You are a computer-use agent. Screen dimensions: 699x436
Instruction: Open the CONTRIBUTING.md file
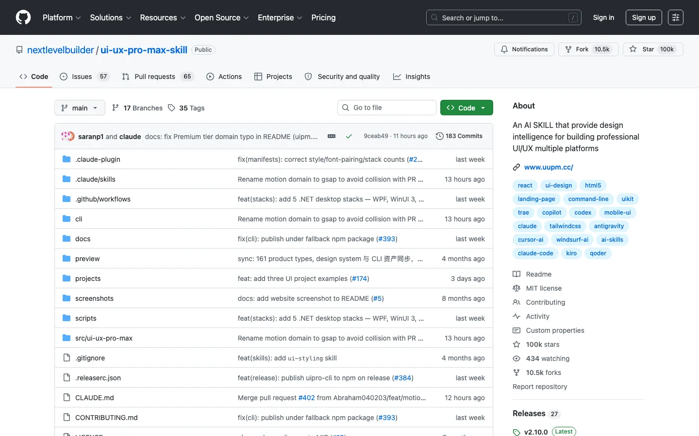(106, 418)
